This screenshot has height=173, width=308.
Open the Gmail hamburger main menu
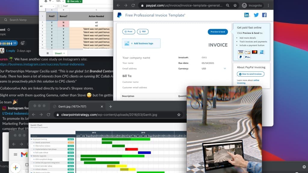(x=15, y=154)
